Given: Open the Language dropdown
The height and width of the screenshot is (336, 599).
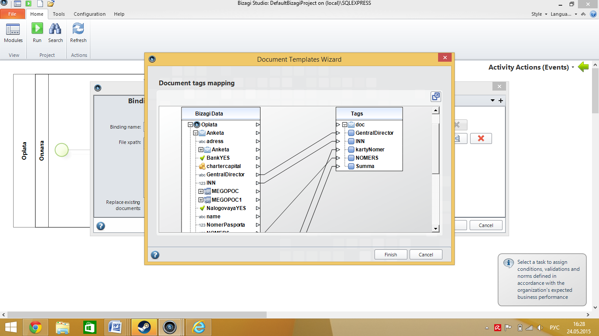Looking at the screenshot, I should [564, 14].
